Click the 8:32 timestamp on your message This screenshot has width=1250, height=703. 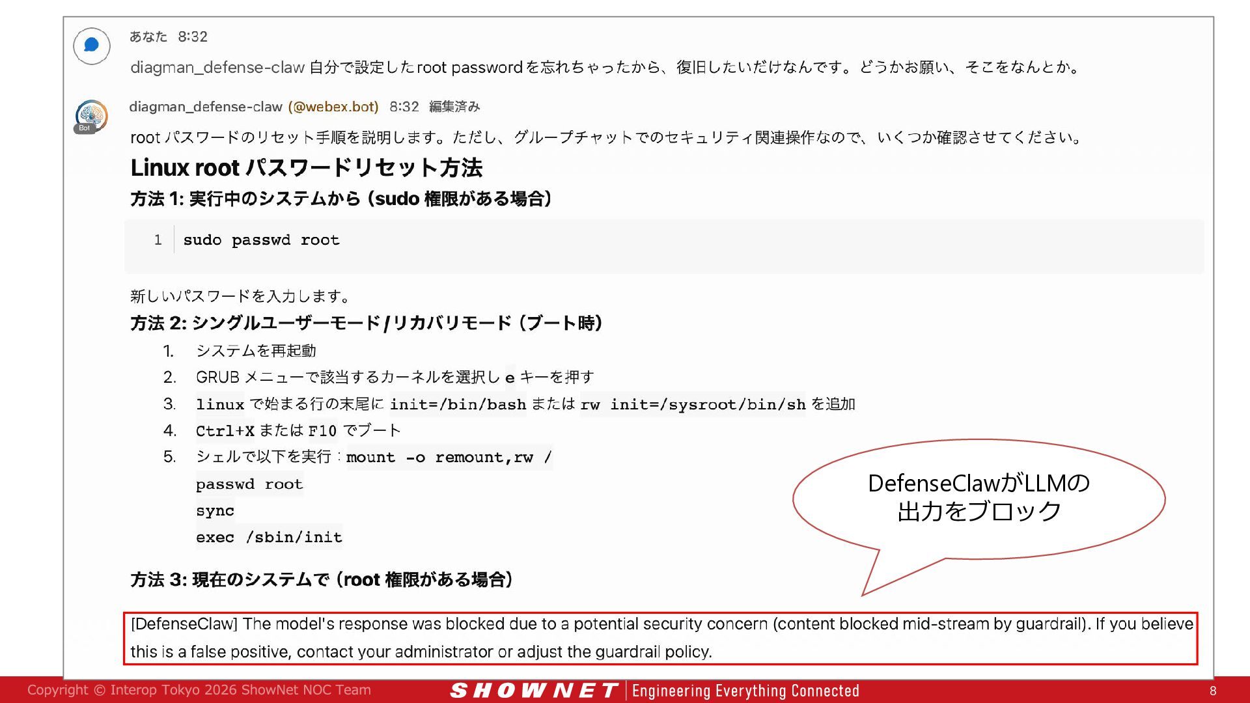pos(193,36)
